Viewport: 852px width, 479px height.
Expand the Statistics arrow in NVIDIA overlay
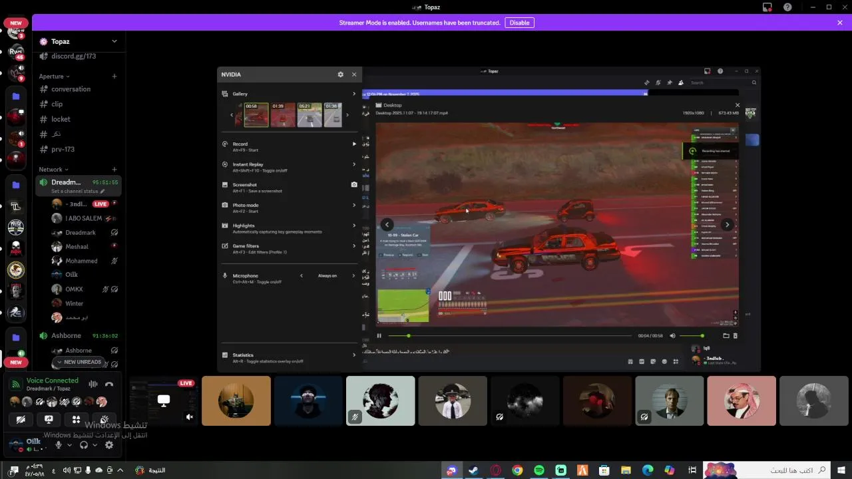[354, 355]
